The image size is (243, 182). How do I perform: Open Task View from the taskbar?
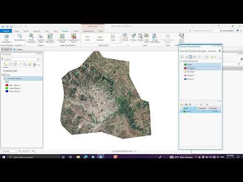click(x=70, y=157)
